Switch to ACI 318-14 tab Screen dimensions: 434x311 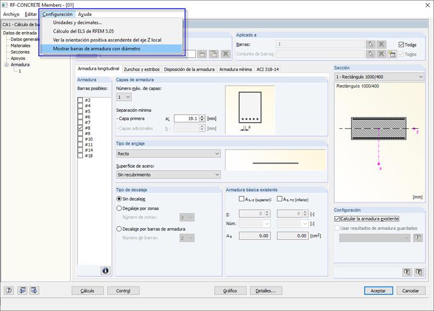268,69
